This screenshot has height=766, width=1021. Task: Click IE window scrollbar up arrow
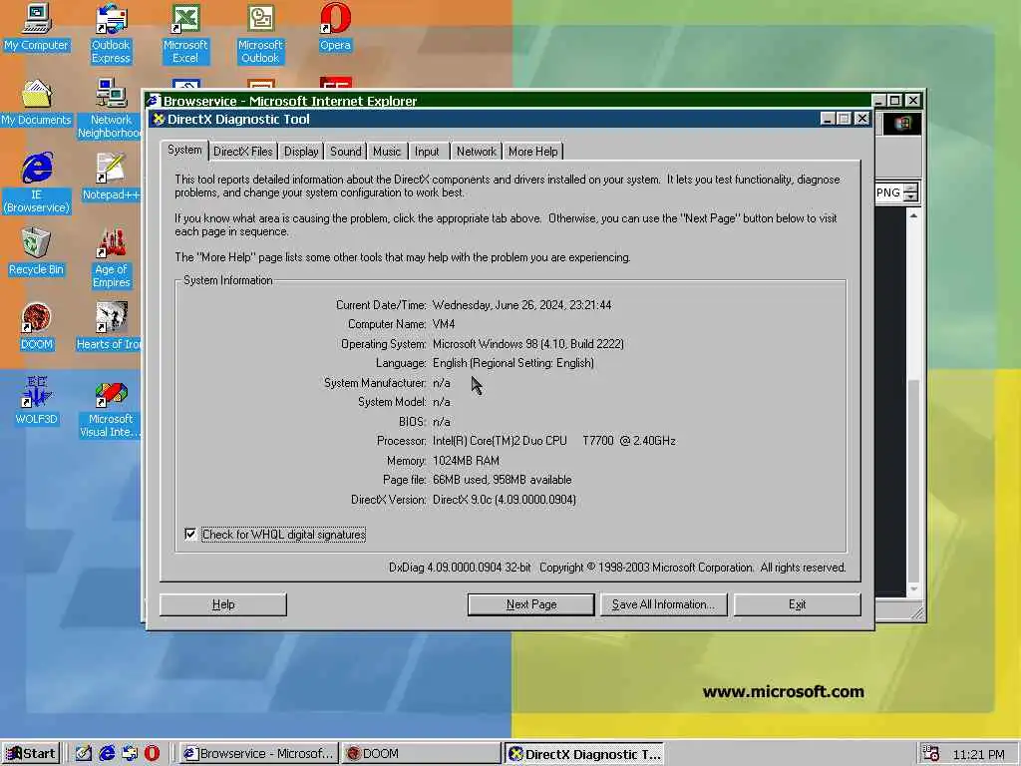913,215
